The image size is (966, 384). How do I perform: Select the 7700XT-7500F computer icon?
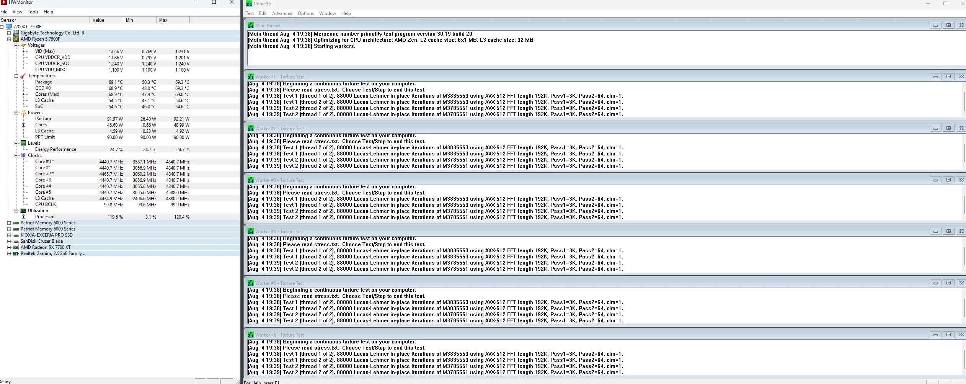point(9,27)
